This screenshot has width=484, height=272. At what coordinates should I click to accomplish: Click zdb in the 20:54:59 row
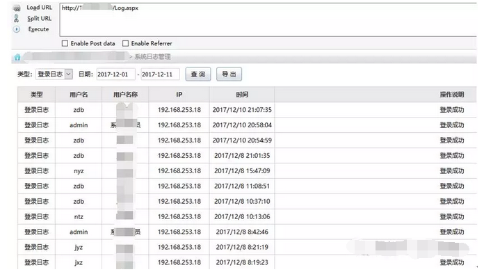coord(79,140)
